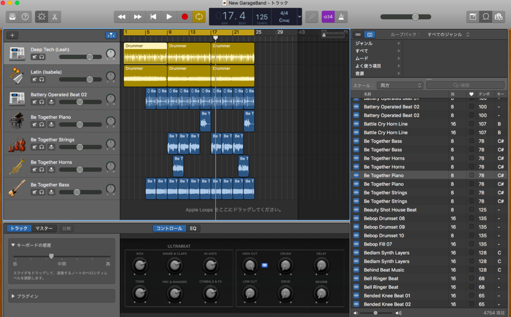The width and height of the screenshot is (511, 317).
Task: Toggle the Catch playhead button in track header
Action: tap(111, 35)
